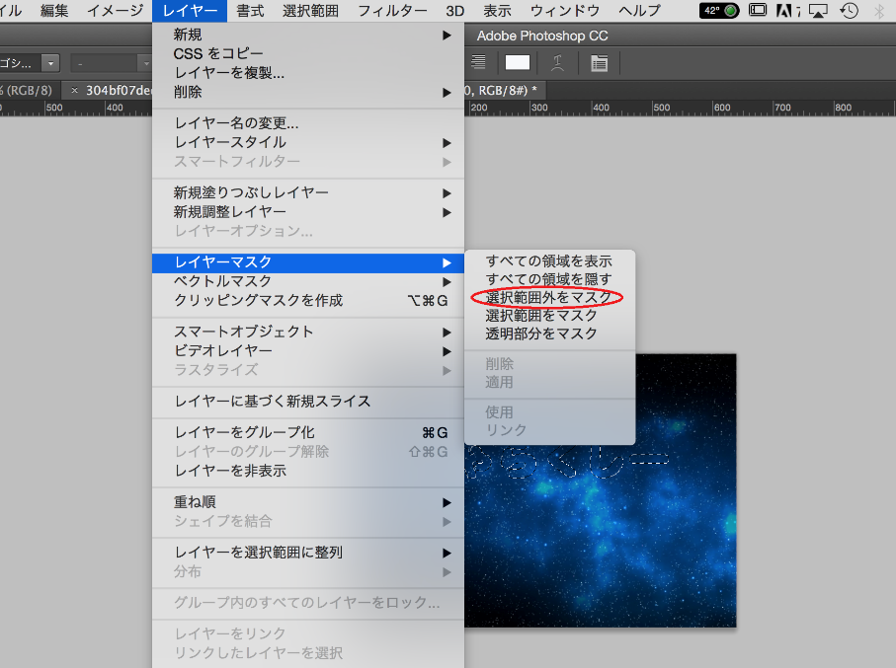Image resolution: width=896 pixels, height=668 pixels.
Task: Close the 304bf07de document tab
Action: (x=75, y=90)
